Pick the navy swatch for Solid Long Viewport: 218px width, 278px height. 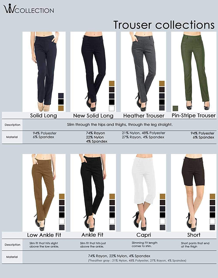(61, 96)
